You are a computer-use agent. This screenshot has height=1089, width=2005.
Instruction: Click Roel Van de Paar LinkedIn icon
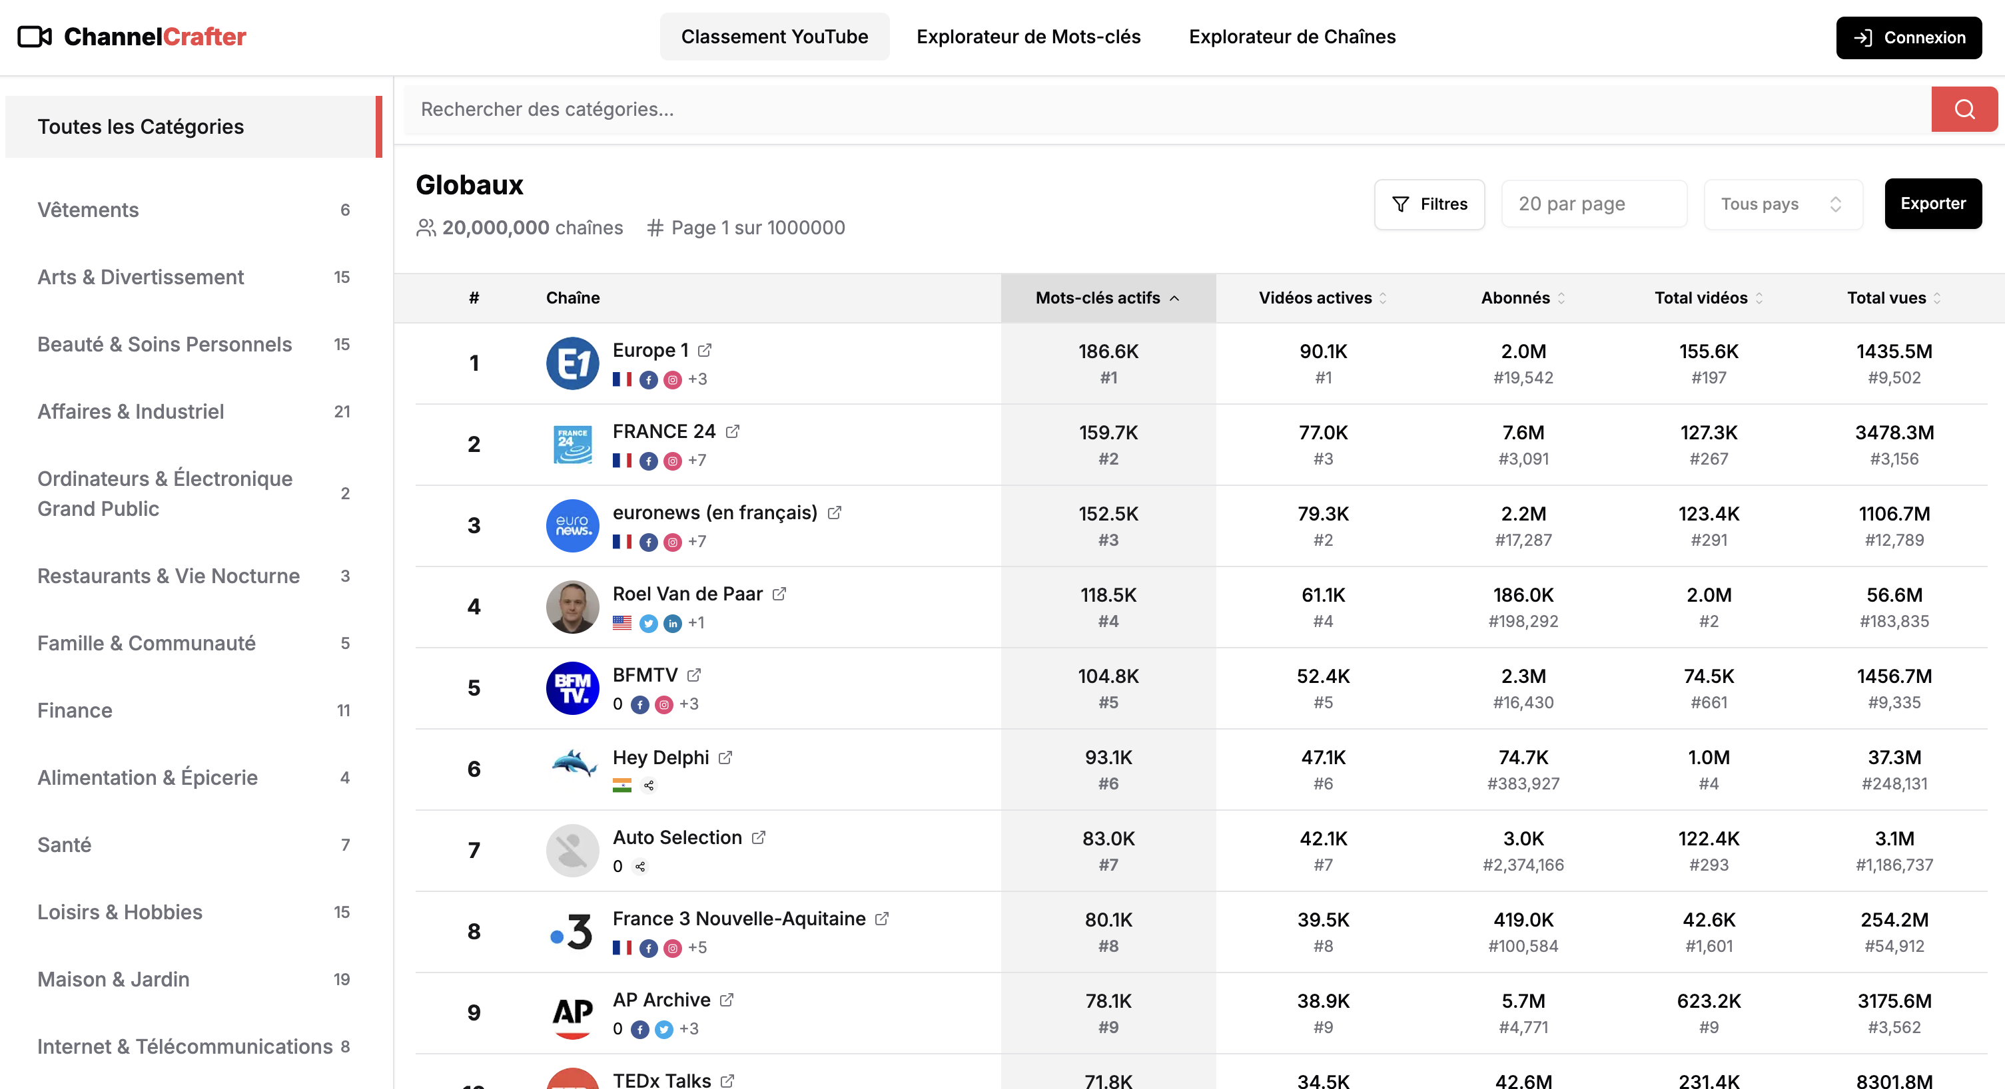[x=673, y=623]
